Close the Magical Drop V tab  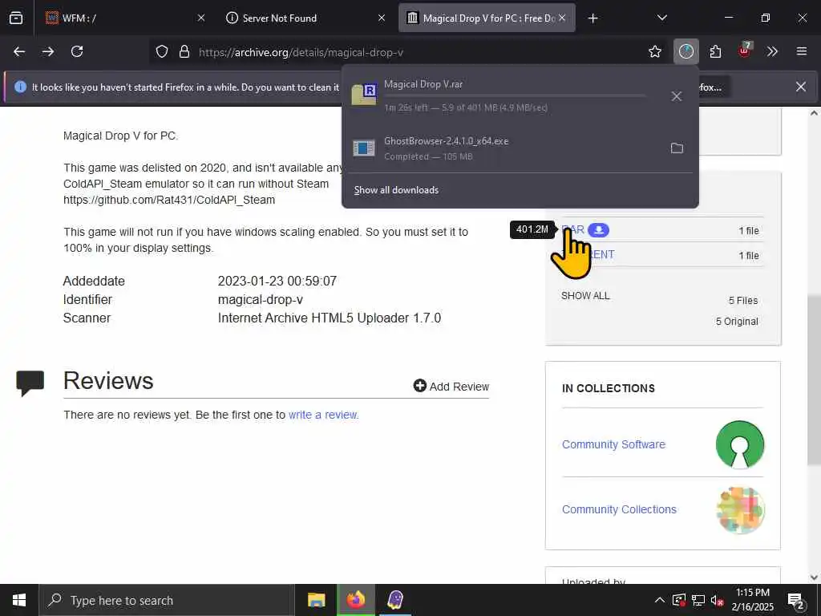[562, 18]
